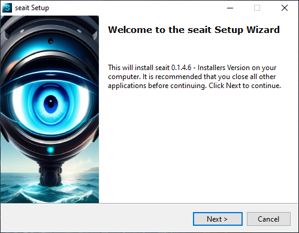
Task: Click the ocean waves at image bottom
Action: point(50,193)
